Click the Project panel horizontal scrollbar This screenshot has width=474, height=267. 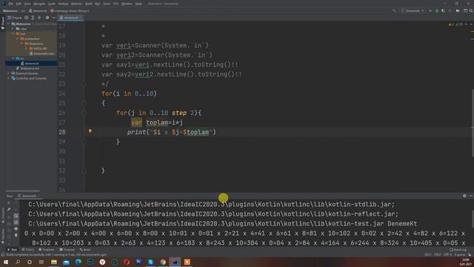tap(23, 191)
